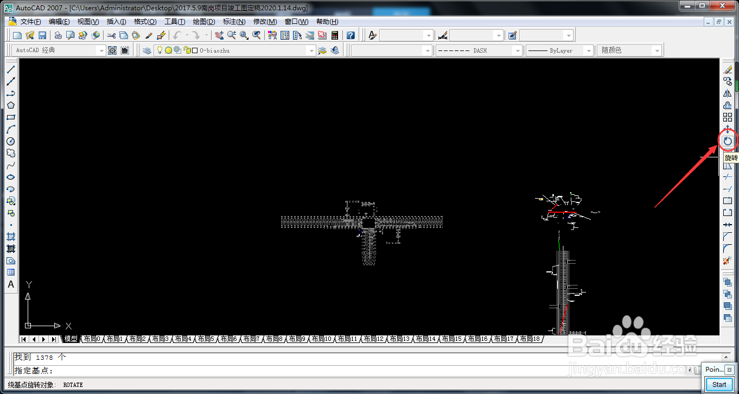Switch to the 布局9 layout tab
This screenshot has width=739, height=394.
pyautogui.click(x=297, y=339)
